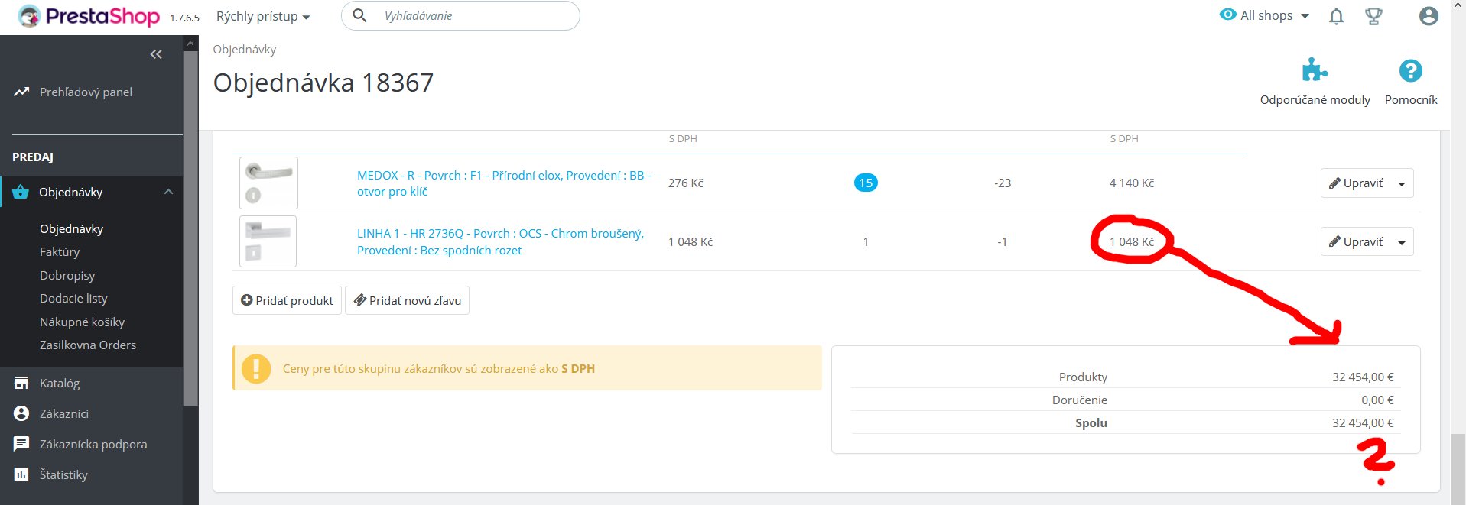The image size is (1466, 505).
Task: Click the search magnifier icon
Action: [359, 15]
